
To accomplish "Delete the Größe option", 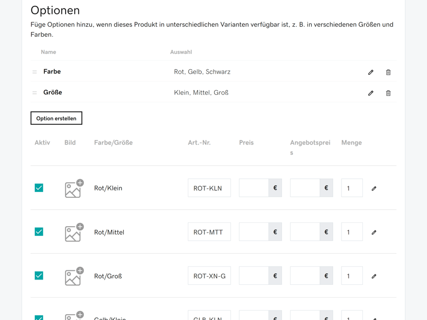I will tap(388, 93).
